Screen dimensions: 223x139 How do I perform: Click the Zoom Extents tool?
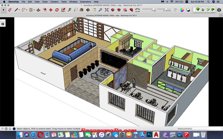(107, 10)
